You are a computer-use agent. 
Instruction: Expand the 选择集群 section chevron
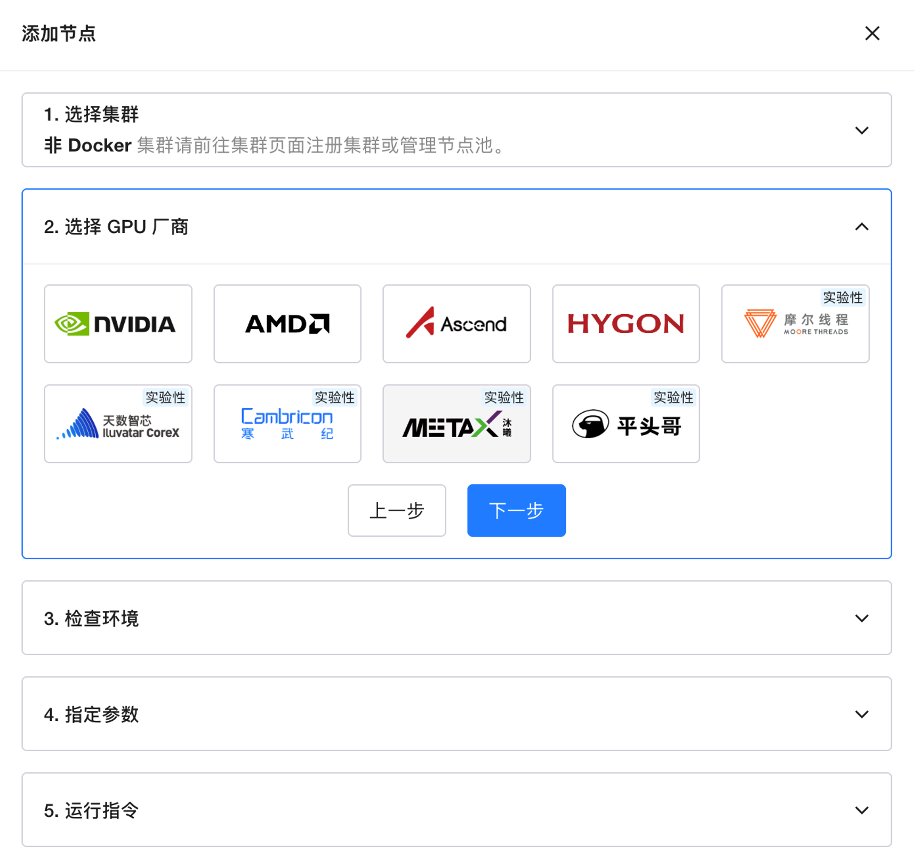(861, 130)
